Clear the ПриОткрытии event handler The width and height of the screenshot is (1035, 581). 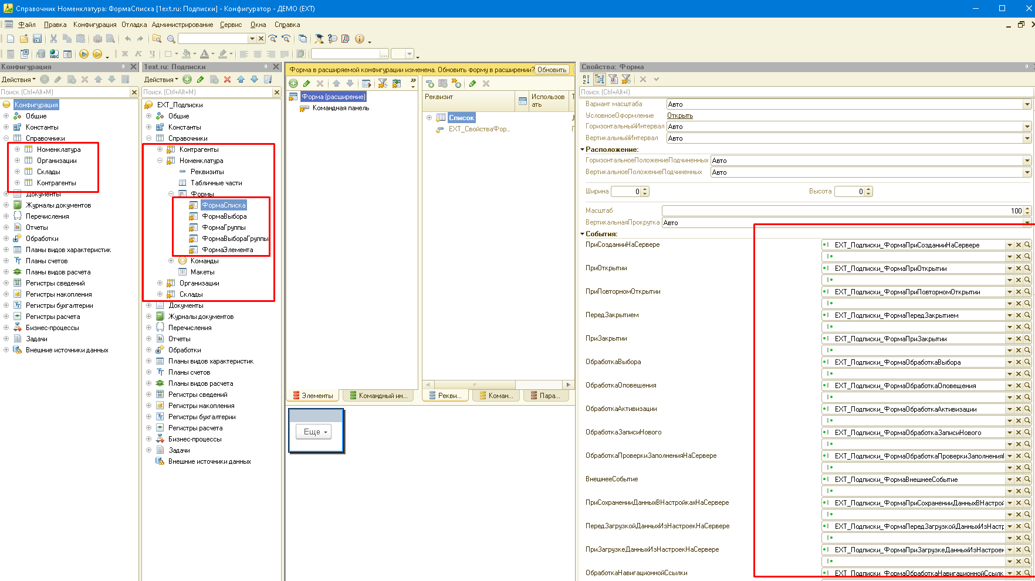(1019, 268)
